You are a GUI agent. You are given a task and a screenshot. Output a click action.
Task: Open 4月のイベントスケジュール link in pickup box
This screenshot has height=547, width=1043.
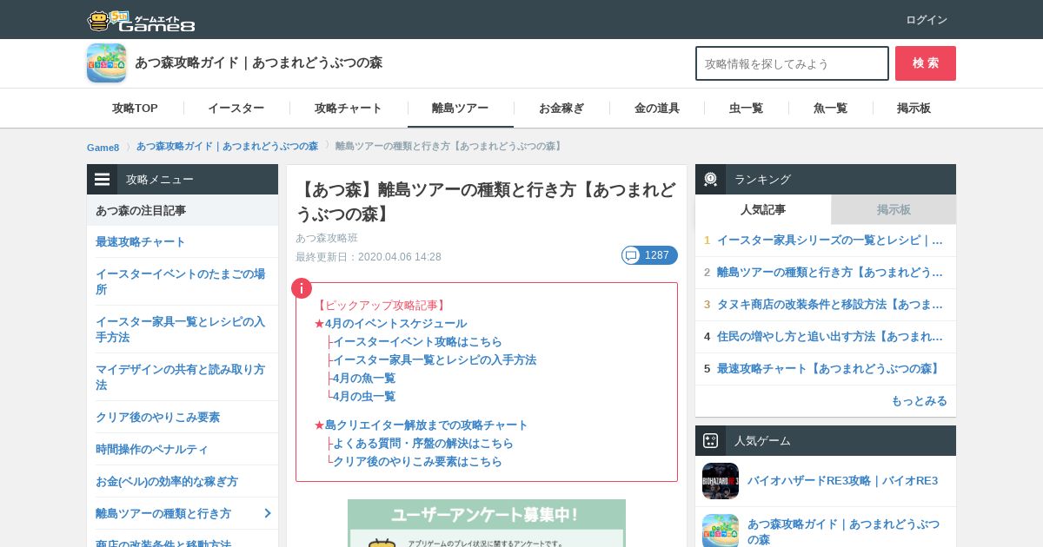(395, 324)
